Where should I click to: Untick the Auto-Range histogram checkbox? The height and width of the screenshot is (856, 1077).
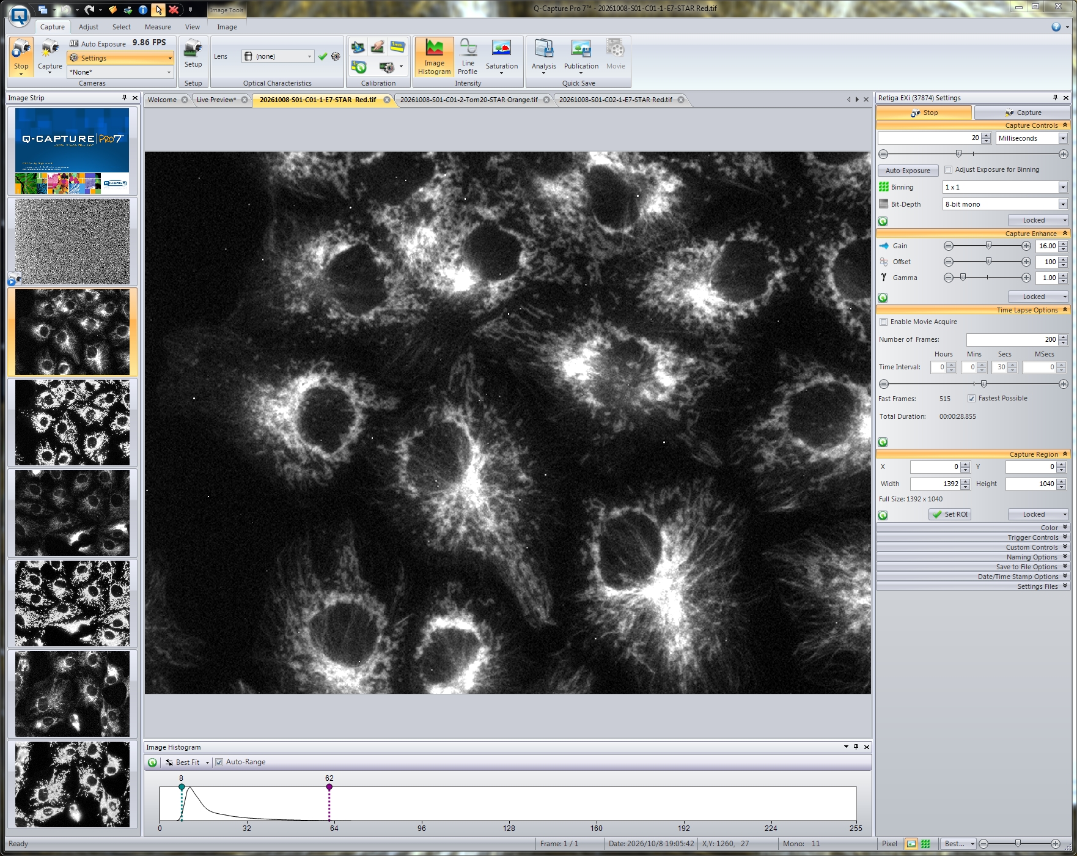coord(219,762)
